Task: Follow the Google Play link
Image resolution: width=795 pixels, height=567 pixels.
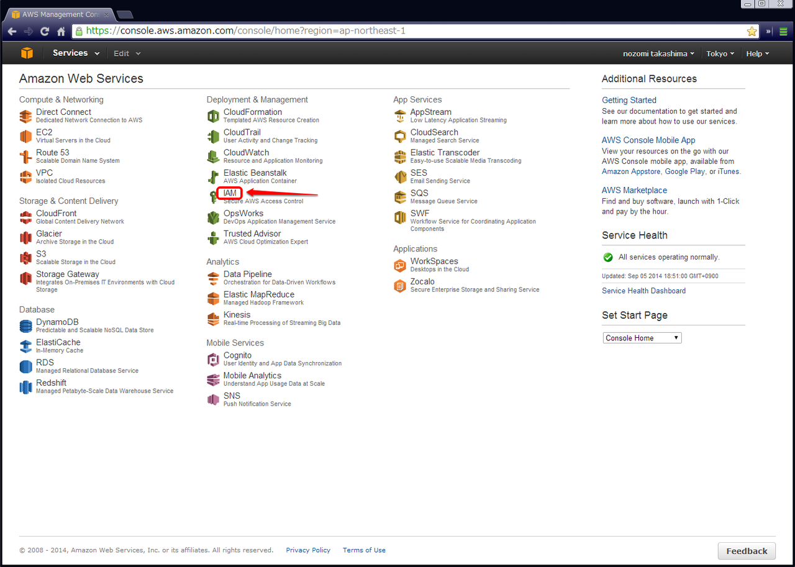Action: tap(685, 171)
